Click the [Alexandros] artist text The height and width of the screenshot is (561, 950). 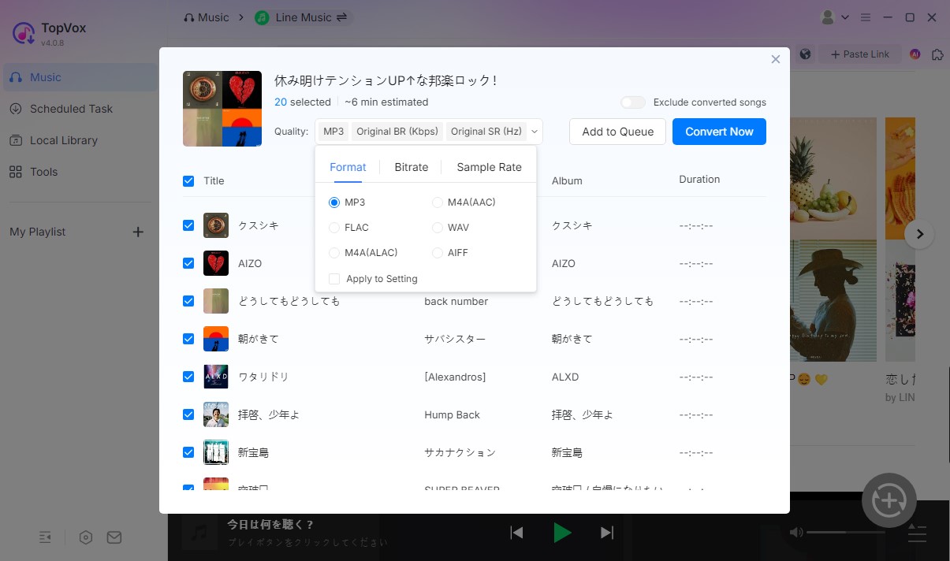(x=455, y=377)
